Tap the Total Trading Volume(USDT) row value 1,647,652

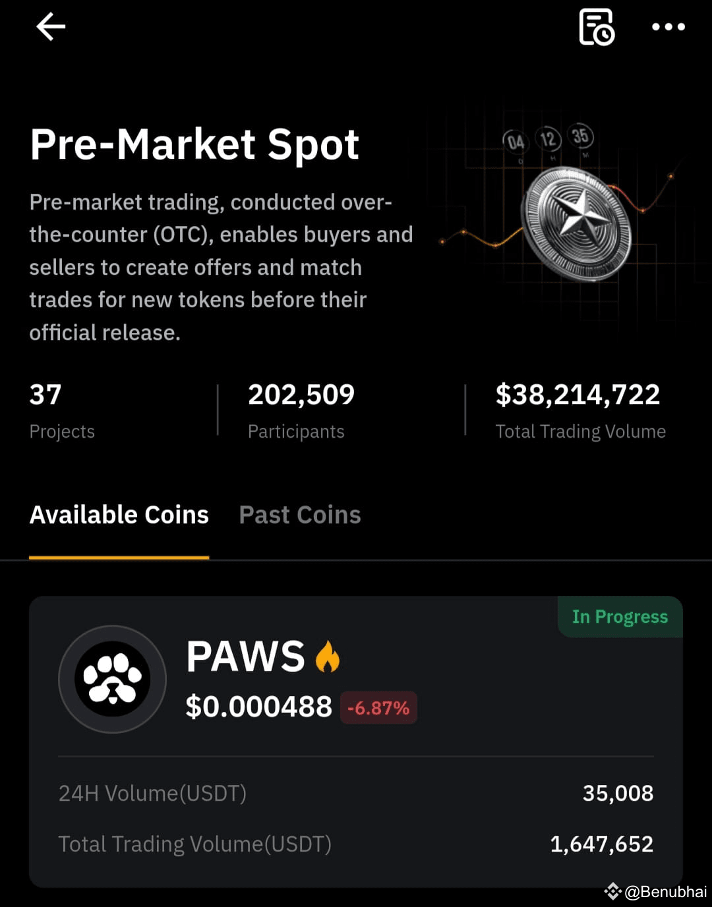[x=601, y=844]
